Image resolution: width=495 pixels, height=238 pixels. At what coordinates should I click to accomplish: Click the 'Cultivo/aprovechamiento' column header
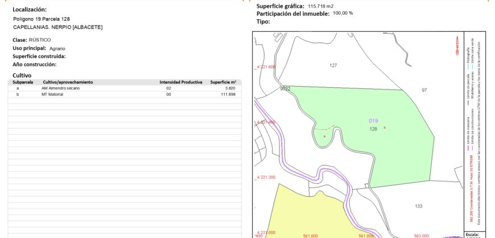pyautogui.click(x=68, y=82)
